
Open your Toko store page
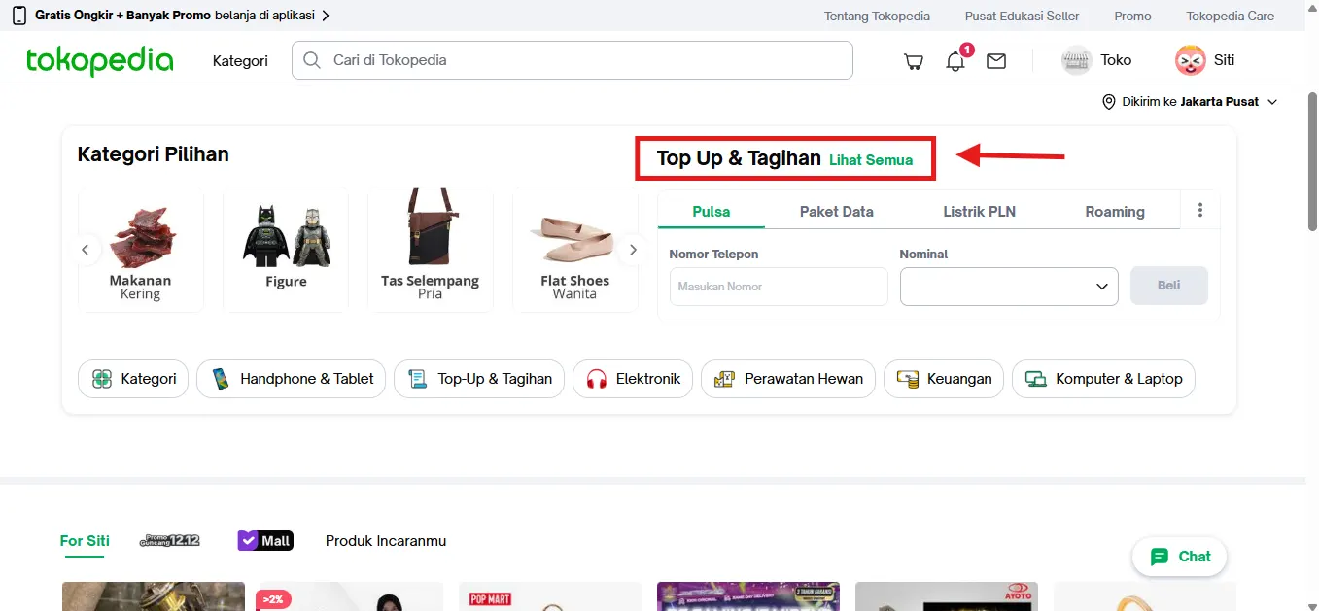point(1097,59)
